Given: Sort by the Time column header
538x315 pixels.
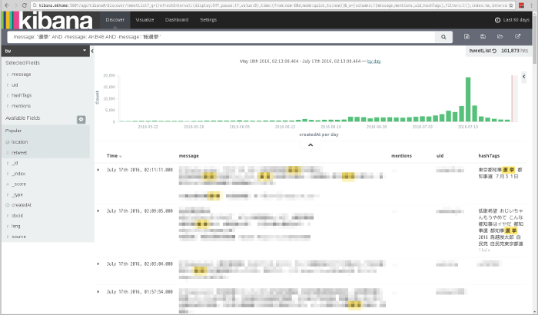Looking at the screenshot, I should 114,156.
